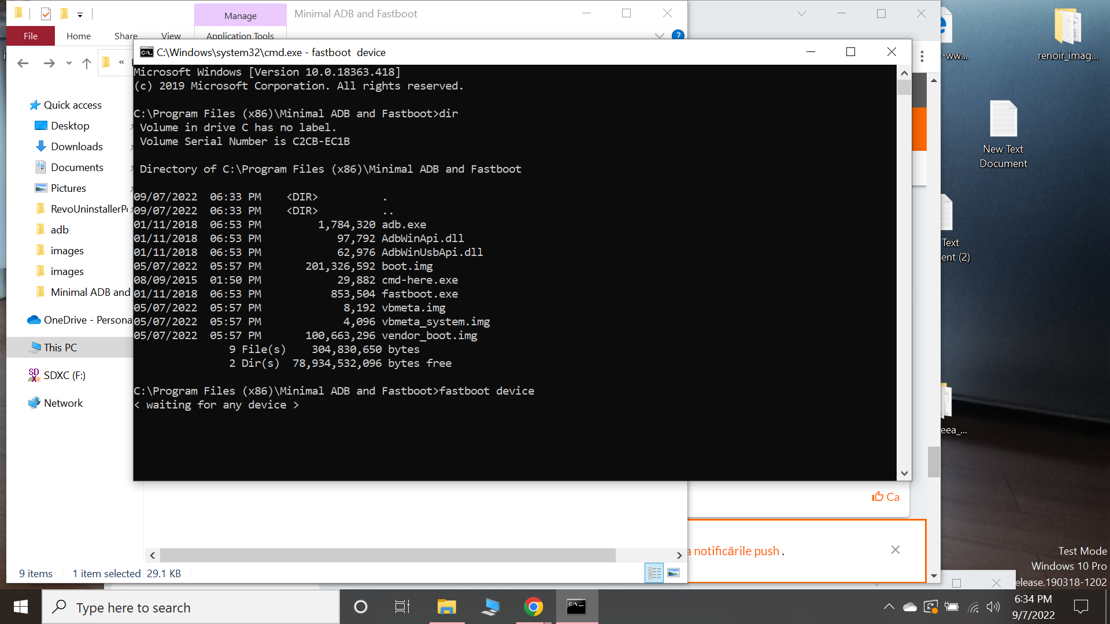Click the cmd.exe title bar icon

[146, 52]
